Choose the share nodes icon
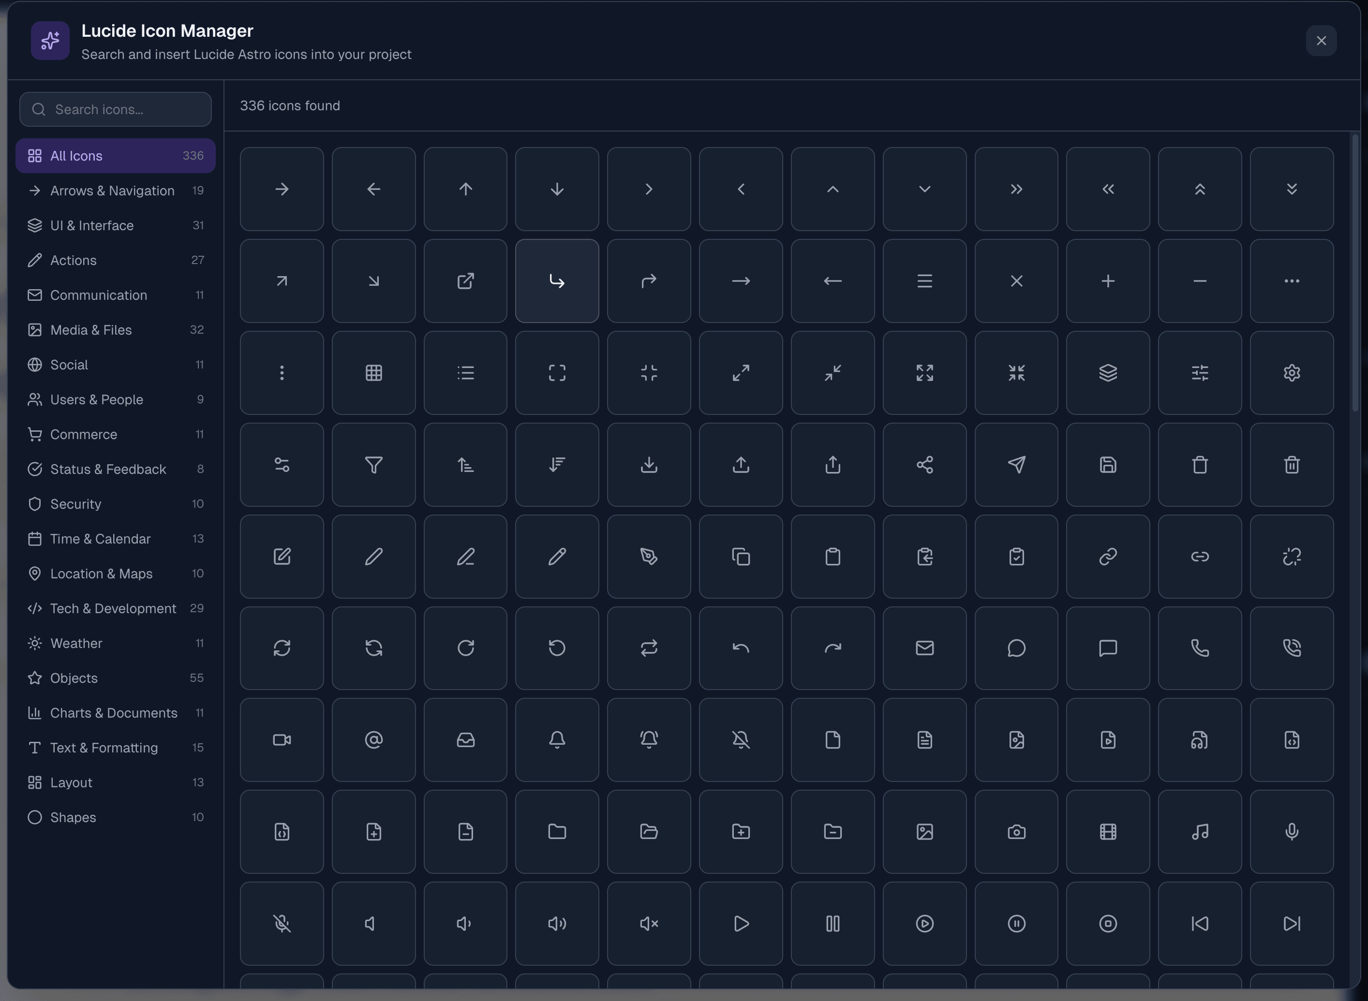1368x1001 pixels. pos(924,465)
